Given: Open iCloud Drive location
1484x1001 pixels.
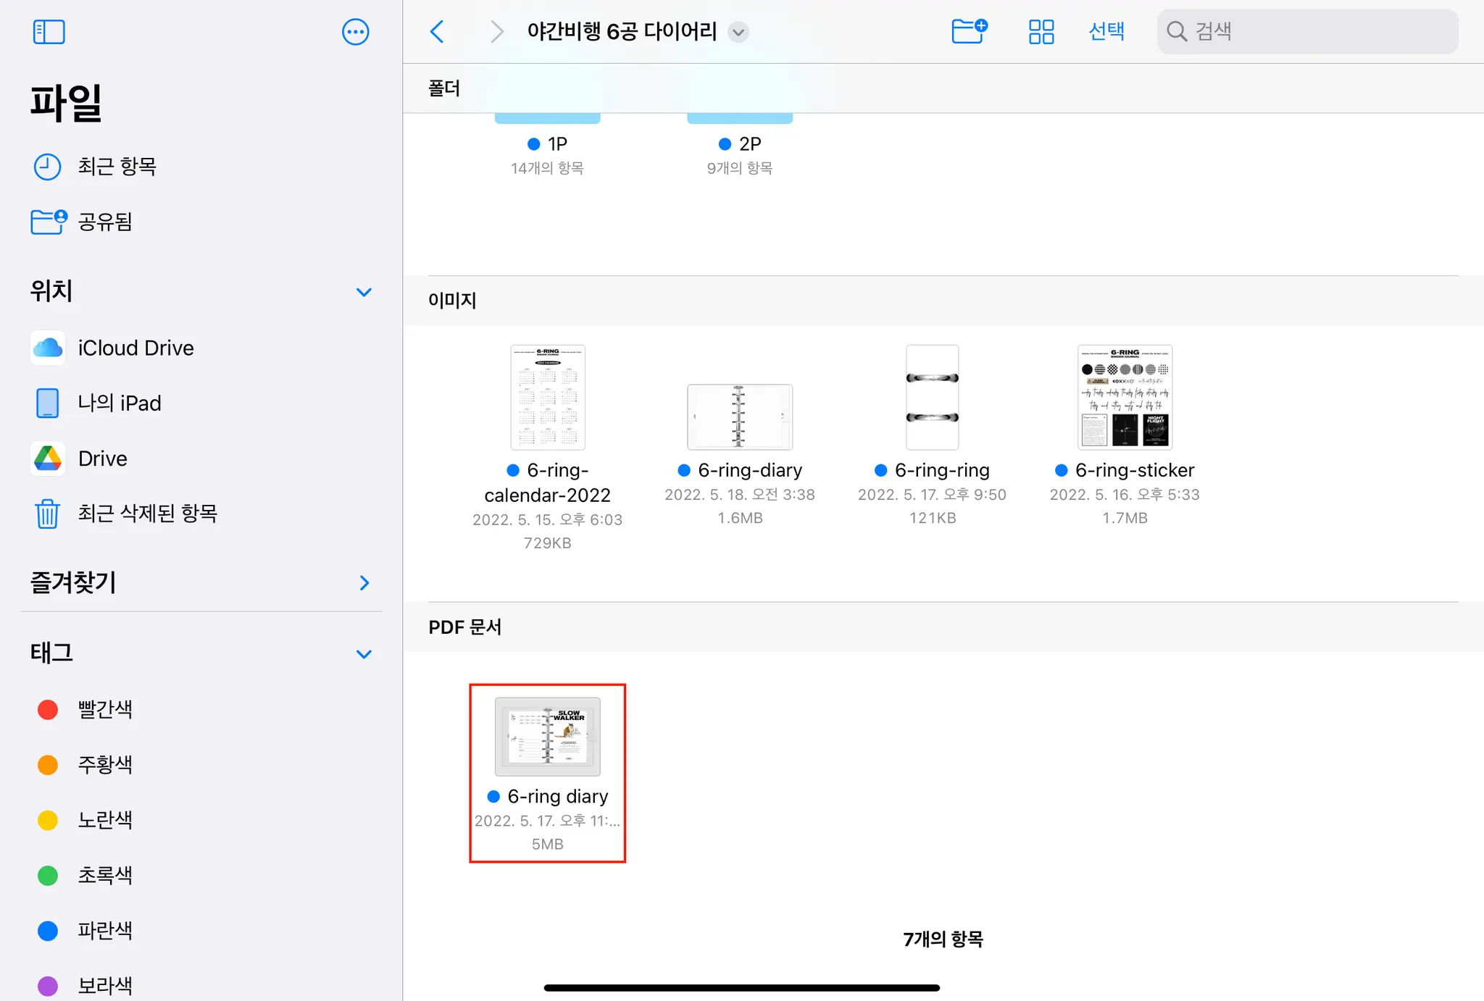Looking at the screenshot, I should point(136,348).
